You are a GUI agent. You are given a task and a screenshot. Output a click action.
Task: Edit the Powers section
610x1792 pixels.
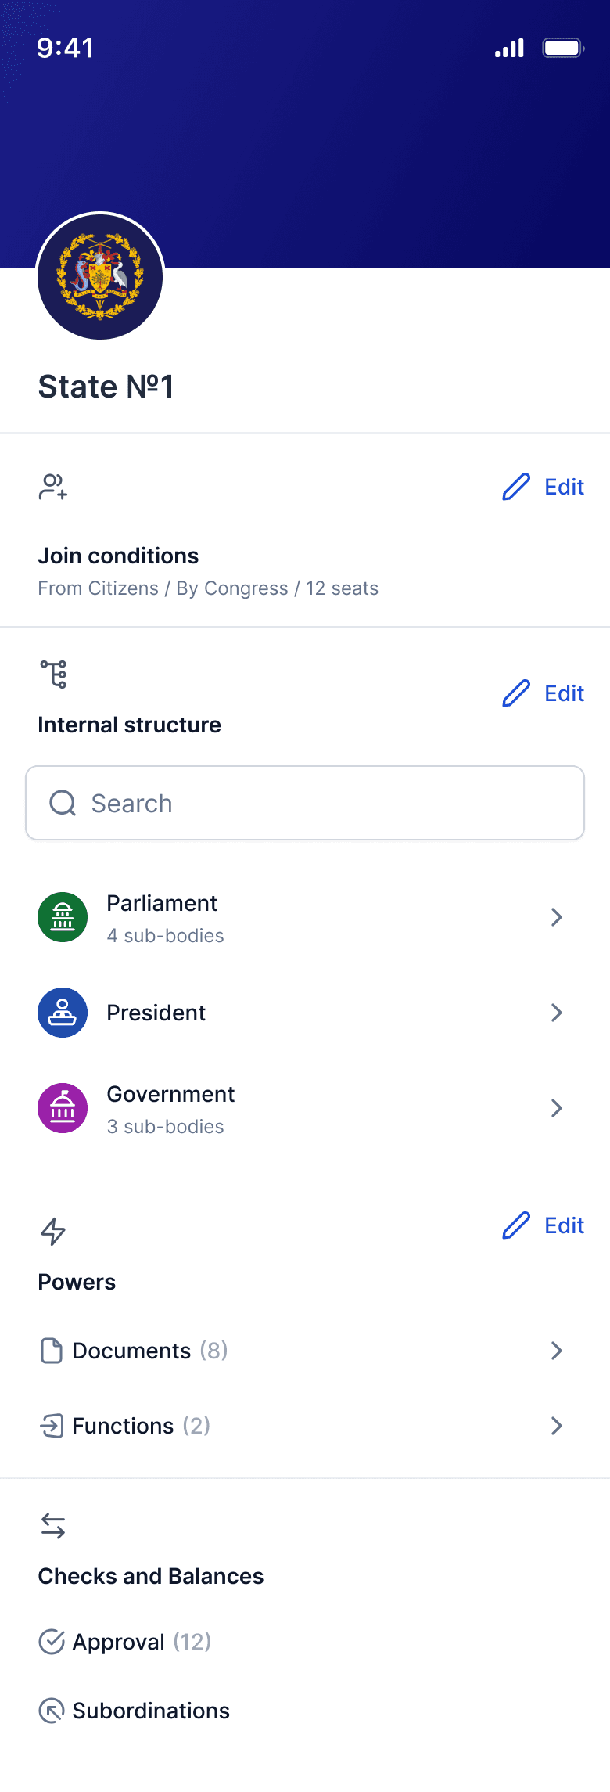[x=543, y=1225]
